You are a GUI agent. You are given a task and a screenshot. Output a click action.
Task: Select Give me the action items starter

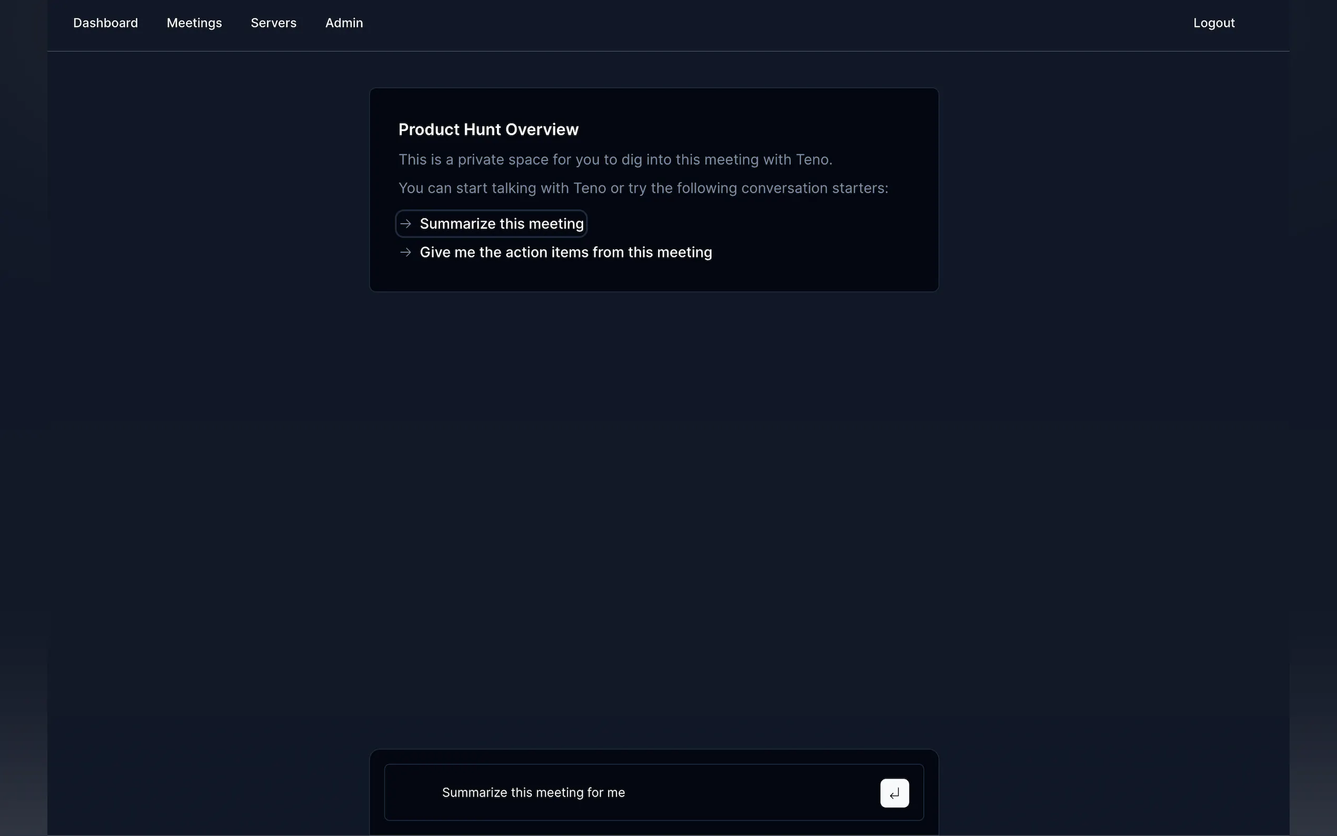pyautogui.click(x=565, y=253)
